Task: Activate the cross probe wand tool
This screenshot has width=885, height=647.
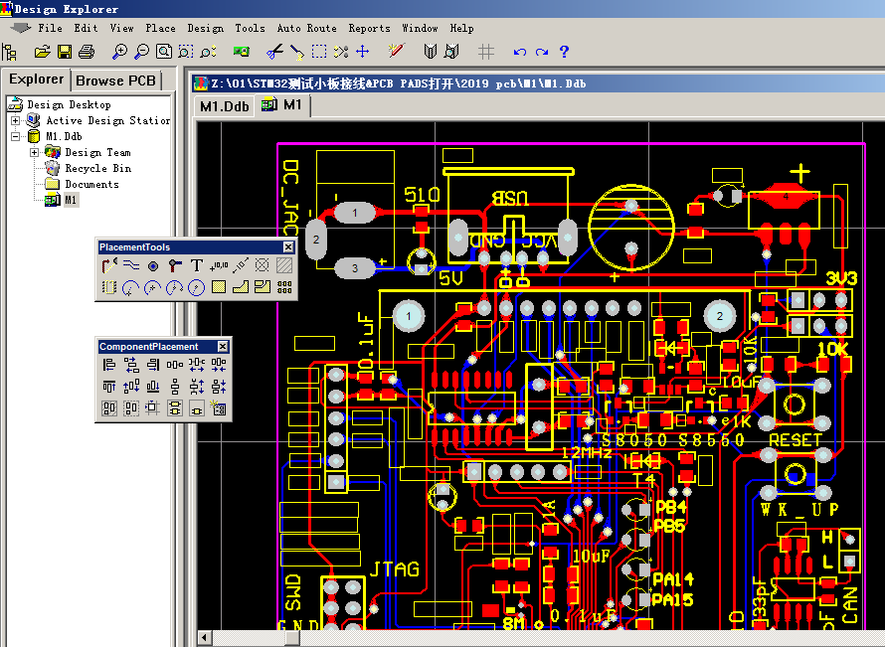Action: coord(397,52)
